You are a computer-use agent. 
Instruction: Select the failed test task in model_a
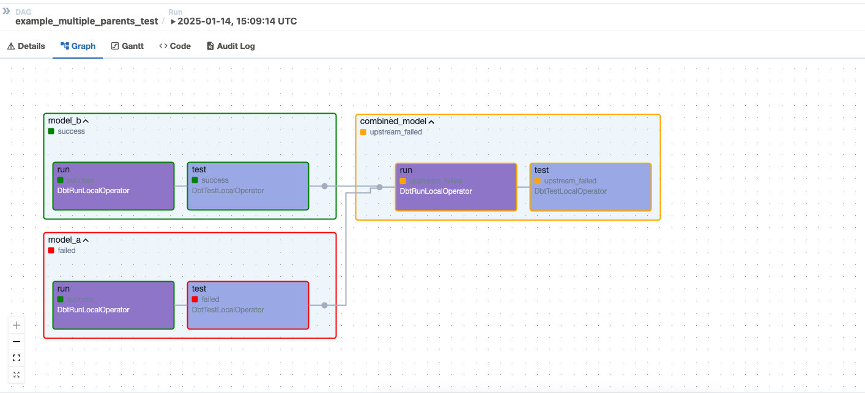click(x=248, y=305)
